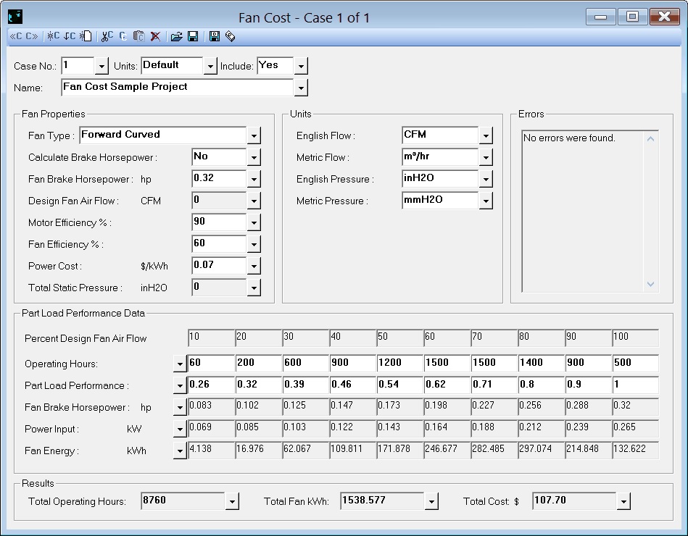The height and width of the screenshot is (536, 688).
Task: Click the Total Cost value 107.70
Action: pyautogui.click(x=574, y=501)
